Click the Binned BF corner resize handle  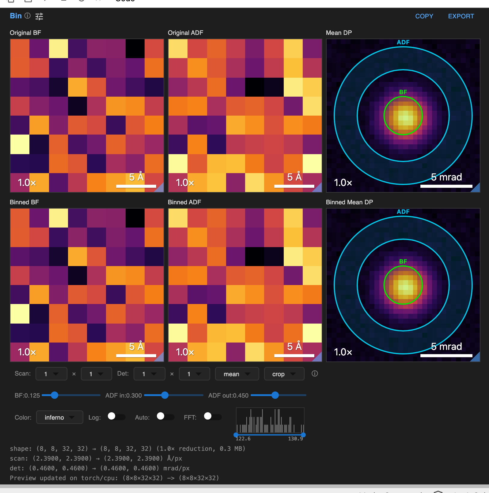(160, 358)
